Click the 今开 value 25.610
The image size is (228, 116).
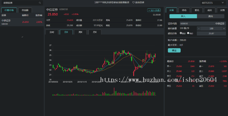tap(70, 20)
